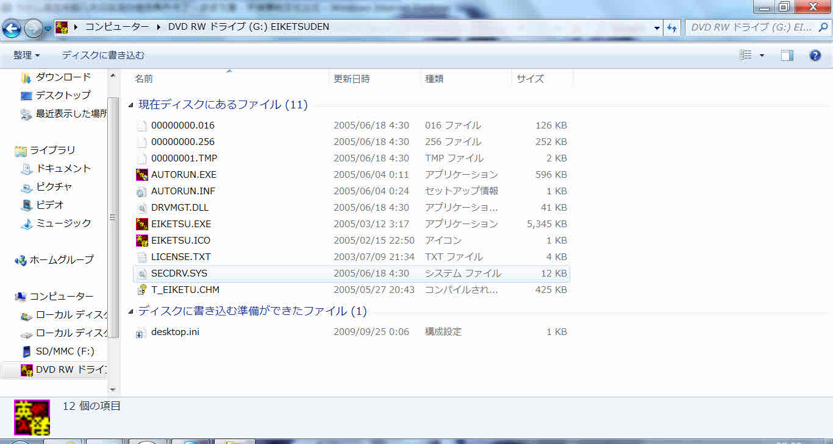Collapse the 現在ディスクにあるファイル group
This screenshot has height=444, width=833.
pyautogui.click(x=131, y=105)
